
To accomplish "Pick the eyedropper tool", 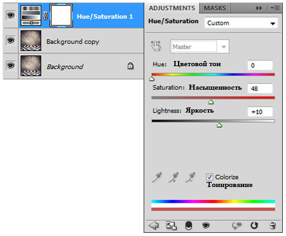I will [x=157, y=177].
